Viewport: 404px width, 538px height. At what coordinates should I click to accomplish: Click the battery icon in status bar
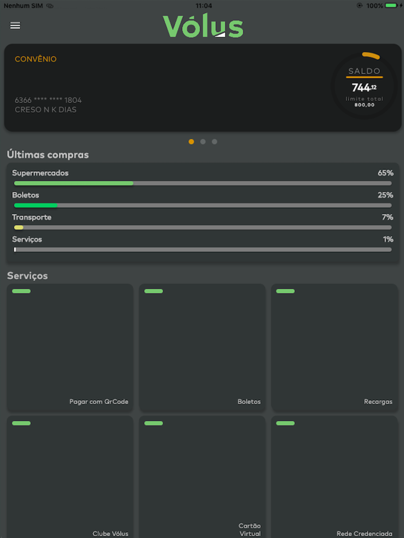click(391, 6)
